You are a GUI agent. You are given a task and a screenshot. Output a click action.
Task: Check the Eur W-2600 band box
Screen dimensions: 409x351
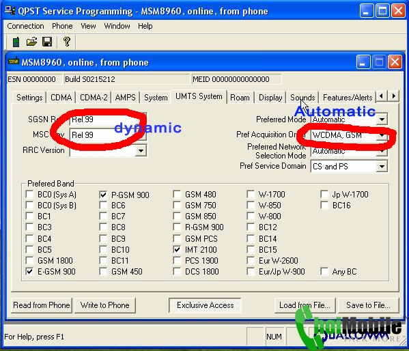click(x=251, y=260)
